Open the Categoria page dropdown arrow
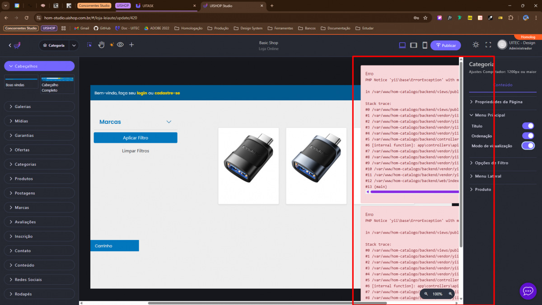 [x=74, y=45]
